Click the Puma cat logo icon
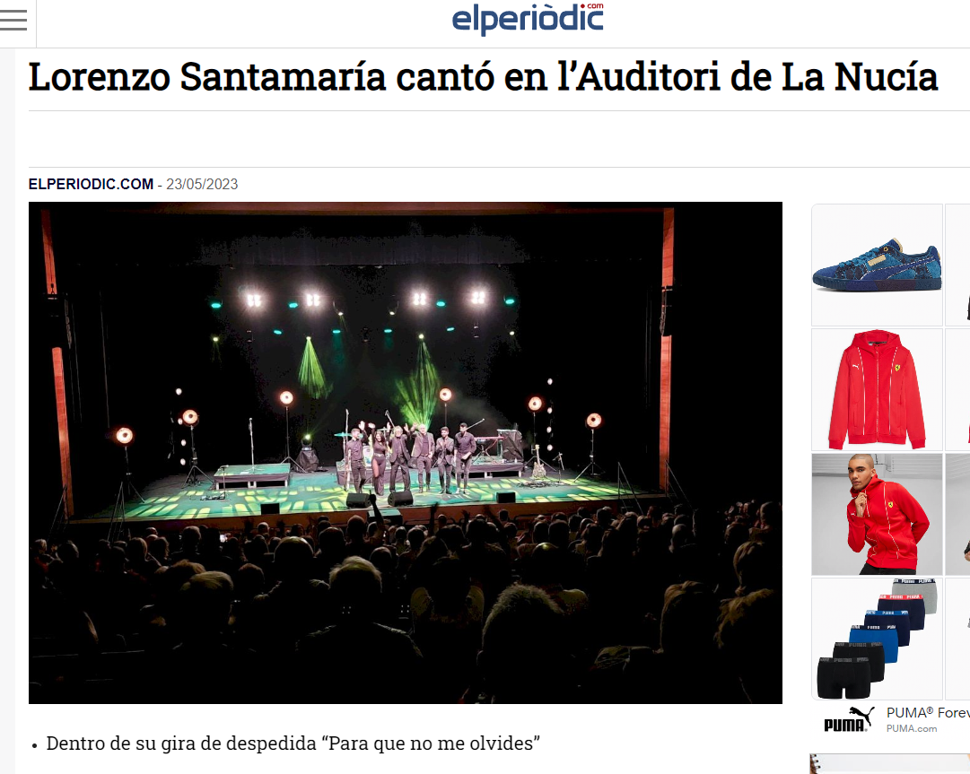The image size is (970, 774). point(848,719)
